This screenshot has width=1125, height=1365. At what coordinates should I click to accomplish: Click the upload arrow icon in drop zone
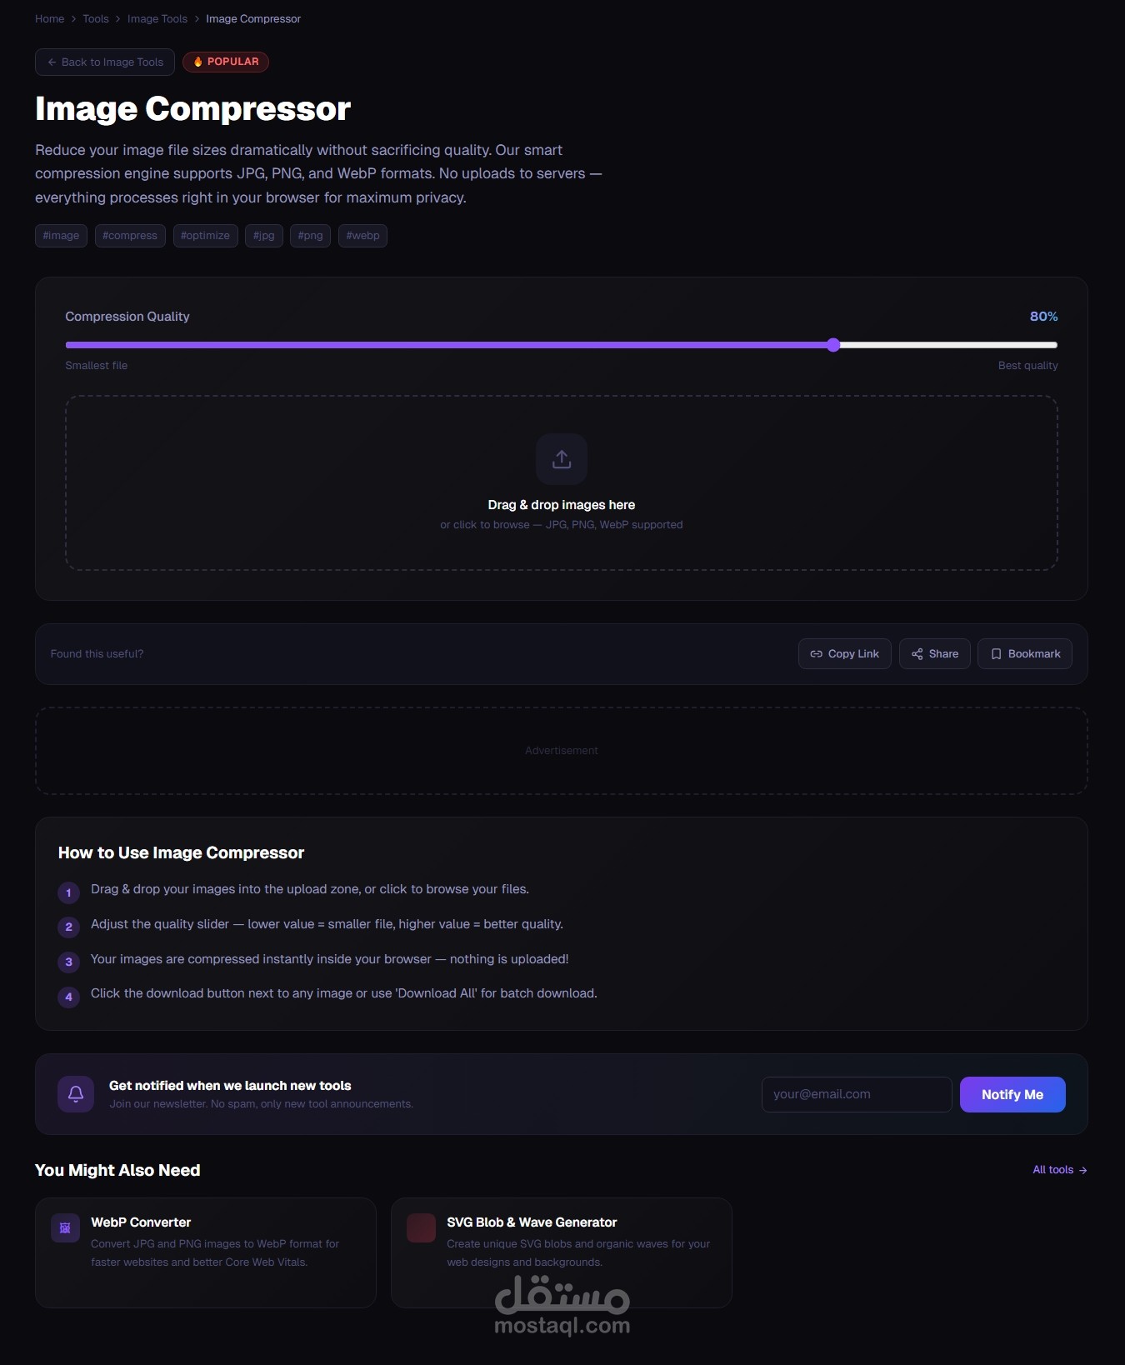562,459
